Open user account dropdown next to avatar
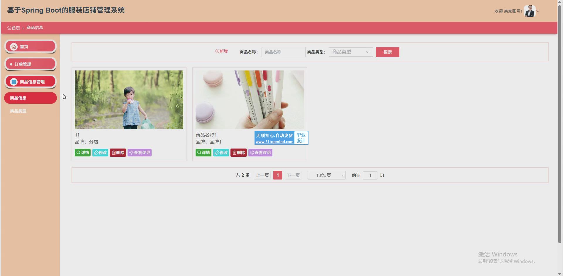 click(538, 11)
